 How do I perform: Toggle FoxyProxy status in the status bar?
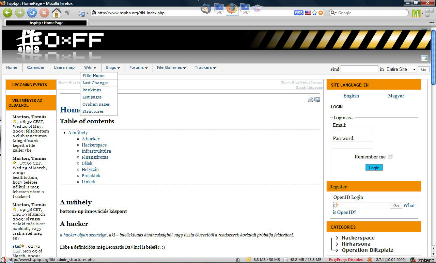346,260
